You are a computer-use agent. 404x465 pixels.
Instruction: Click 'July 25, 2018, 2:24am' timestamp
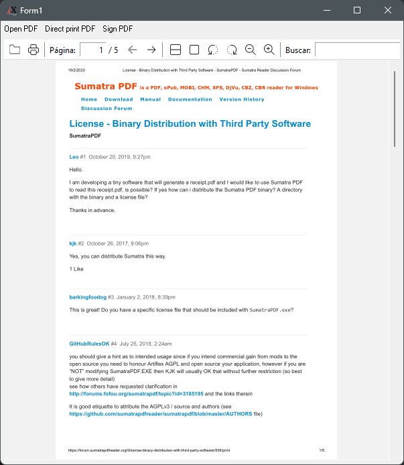pyautogui.click(x=146, y=344)
